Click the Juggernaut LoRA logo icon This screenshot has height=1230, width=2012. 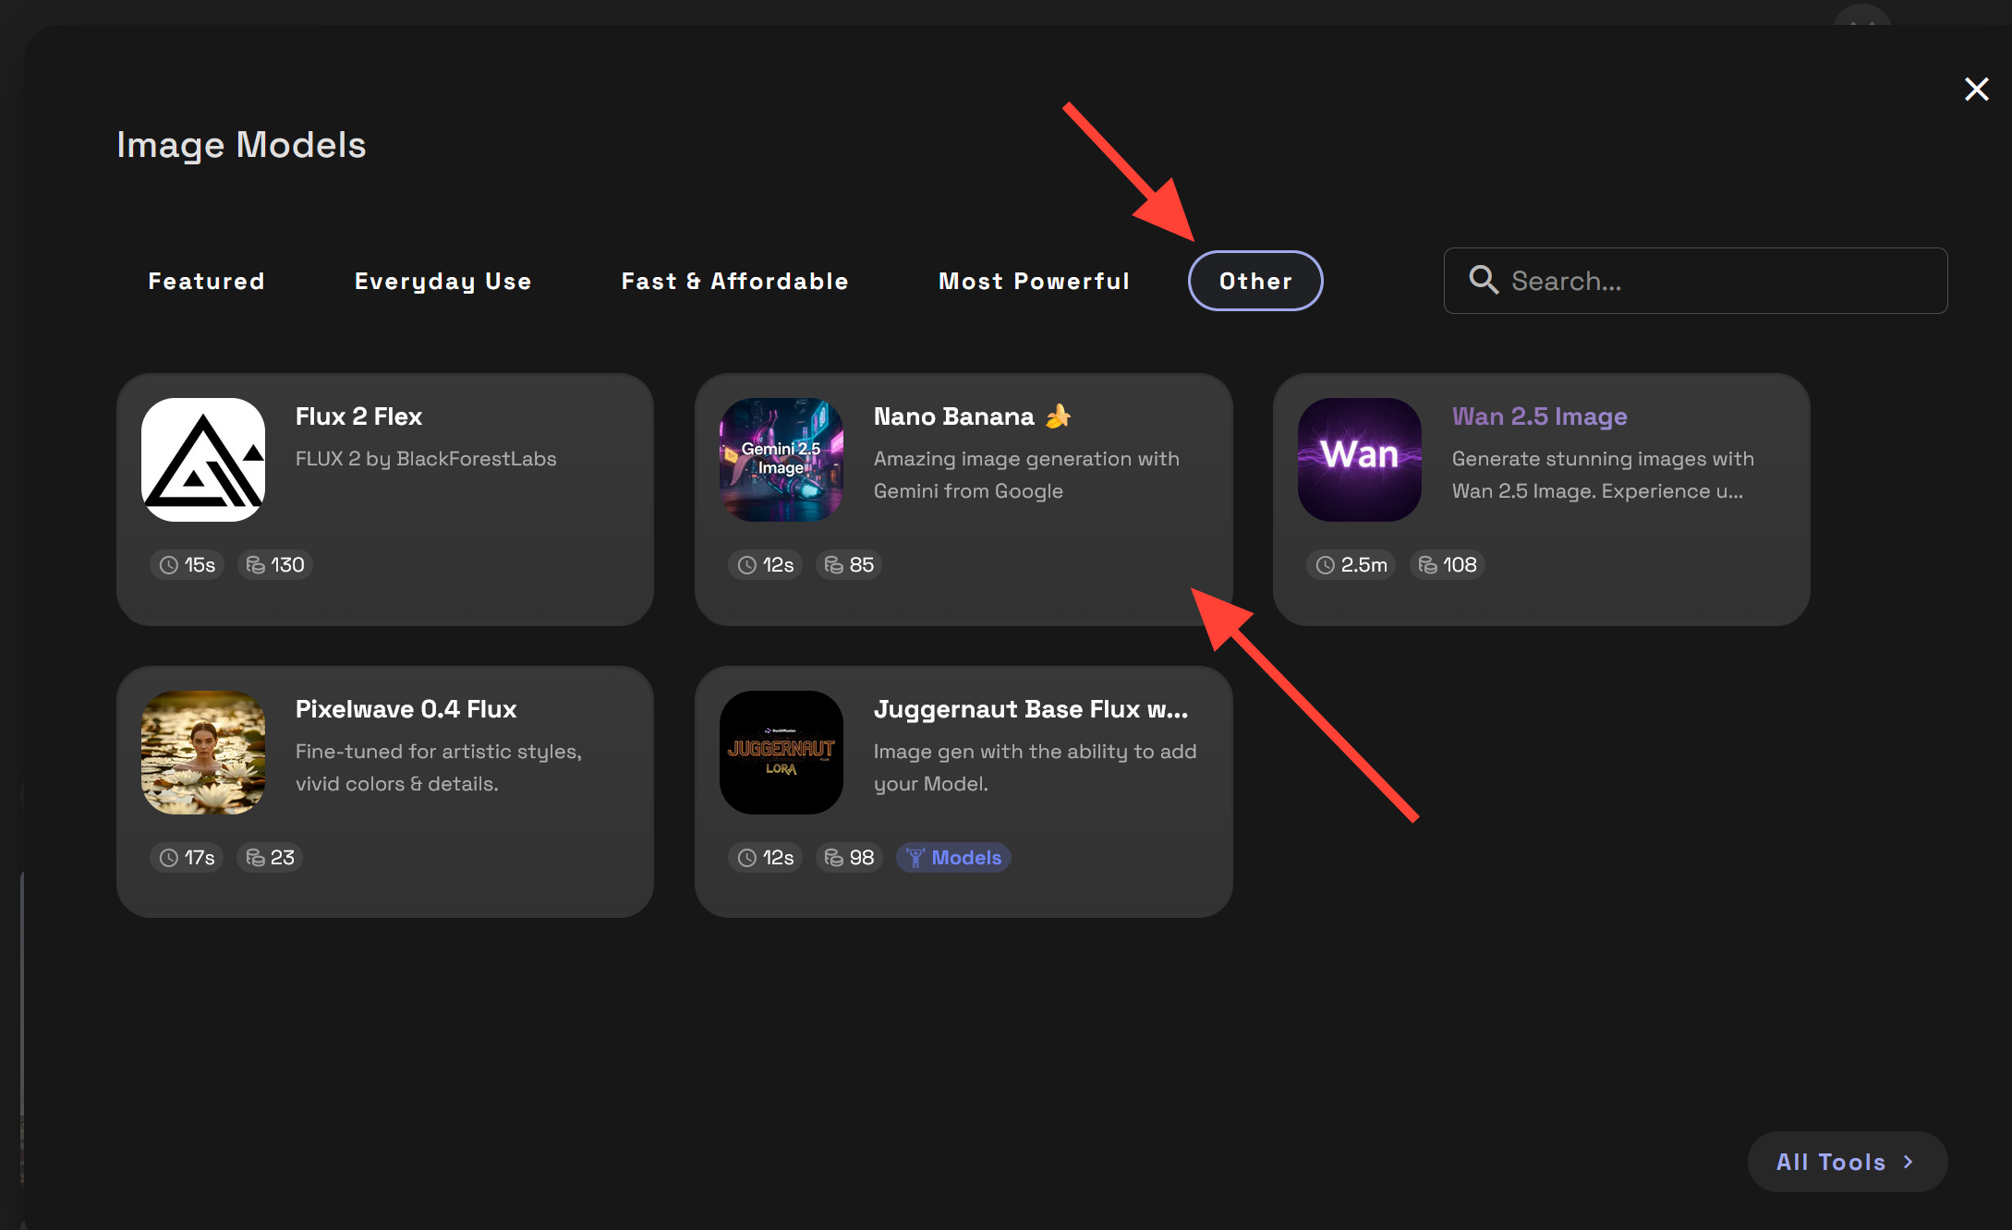tap(782, 753)
